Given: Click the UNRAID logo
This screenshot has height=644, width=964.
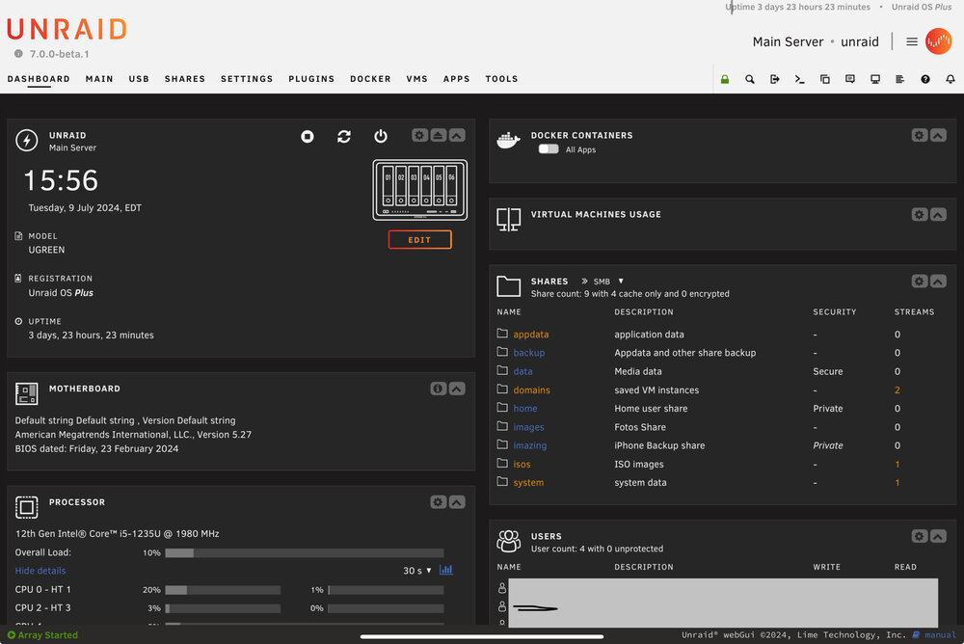Looking at the screenshot, I should pos(67,30).
